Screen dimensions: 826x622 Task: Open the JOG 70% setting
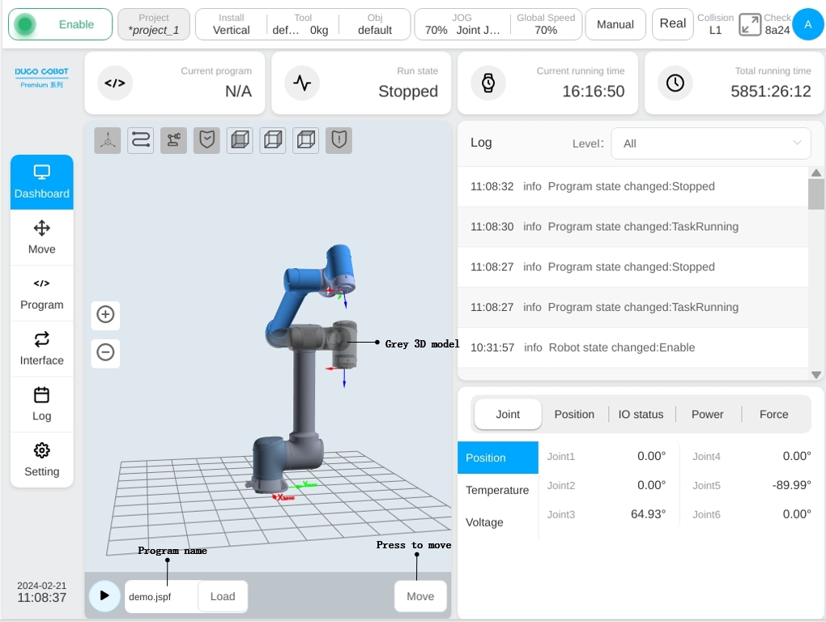tap(462, 24)
